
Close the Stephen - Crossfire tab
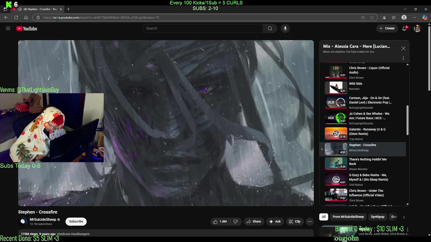(61, 9)
